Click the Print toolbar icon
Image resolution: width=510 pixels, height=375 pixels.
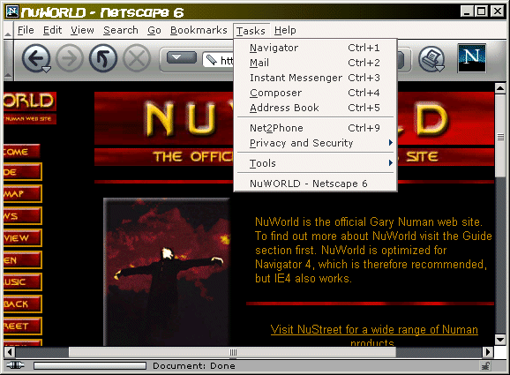pyautogui.click(x=431, y=59)
